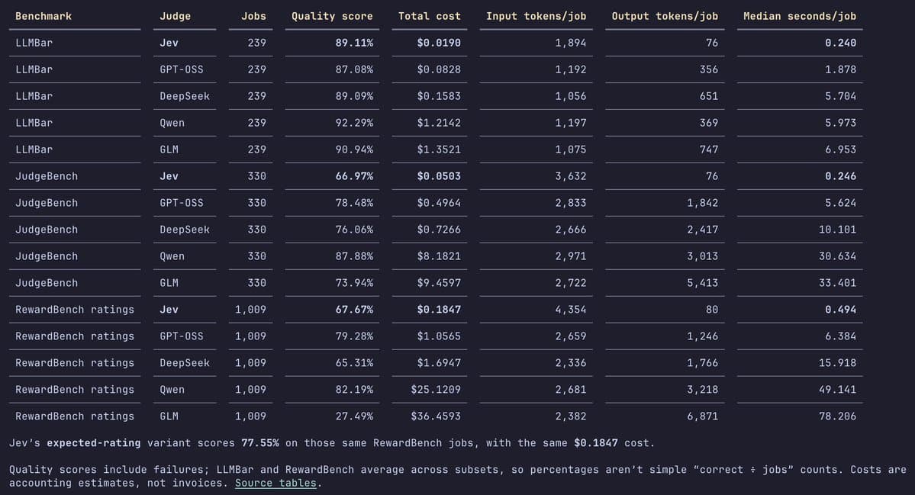Select the 4,354 input tokens cell
This screenshot has width=915, height=495.
[571, 310]
